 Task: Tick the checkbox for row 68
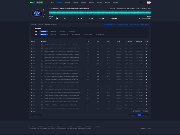pyautogui.click(x=32, y=61)
